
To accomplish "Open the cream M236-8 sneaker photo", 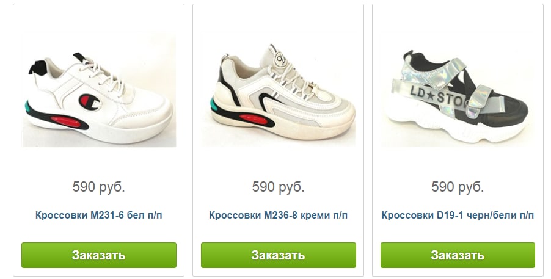I will click(278, 89).
